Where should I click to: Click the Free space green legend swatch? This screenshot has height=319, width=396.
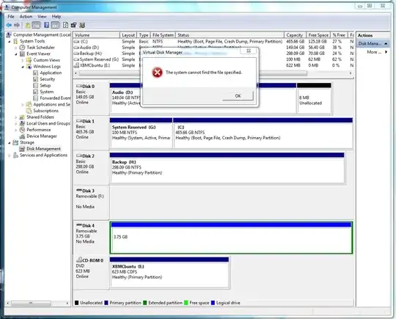point(186,303)
